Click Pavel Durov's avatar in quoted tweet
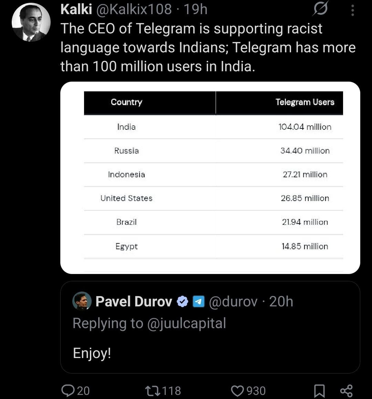Screen dimensions: 372x399 click(82, 301)
